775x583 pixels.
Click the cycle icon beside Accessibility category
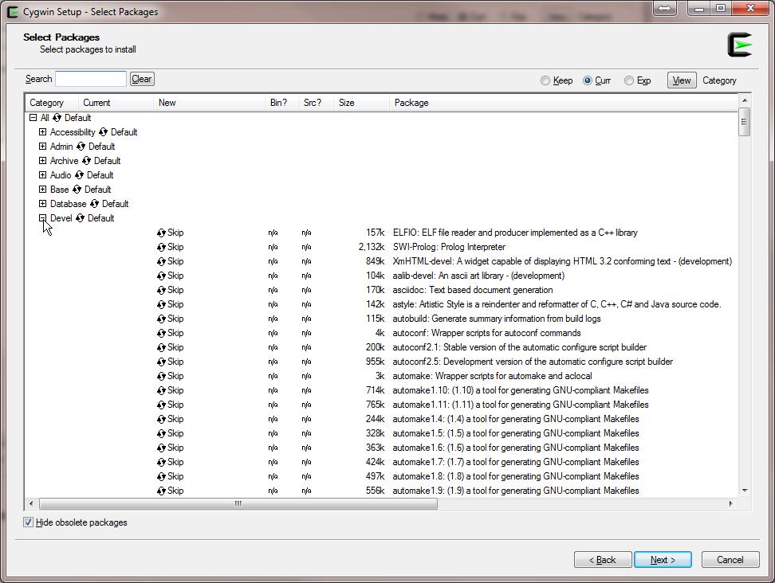(x=103, y=132)
